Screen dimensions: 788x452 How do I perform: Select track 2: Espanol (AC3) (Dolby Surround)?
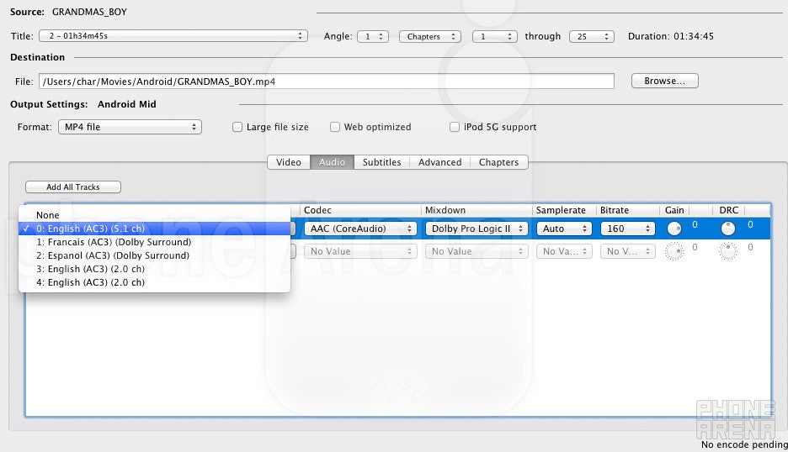pyautogui.click(x=154, y=255)
